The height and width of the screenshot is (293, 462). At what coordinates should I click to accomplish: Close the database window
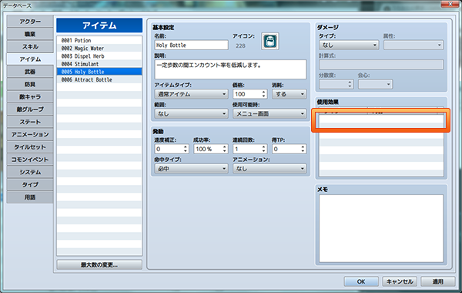tap(450, 4)
